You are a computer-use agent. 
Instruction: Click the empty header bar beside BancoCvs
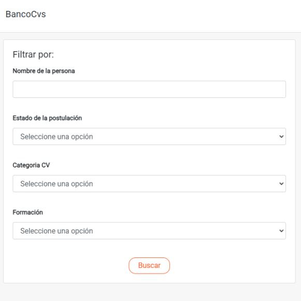pos(173,16)
